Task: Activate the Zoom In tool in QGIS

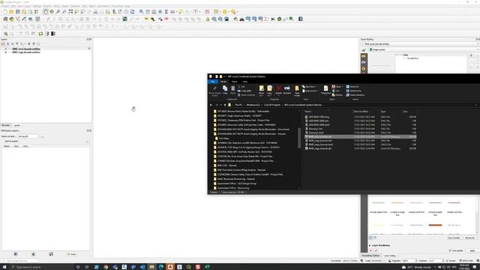Action: [58, 12]
